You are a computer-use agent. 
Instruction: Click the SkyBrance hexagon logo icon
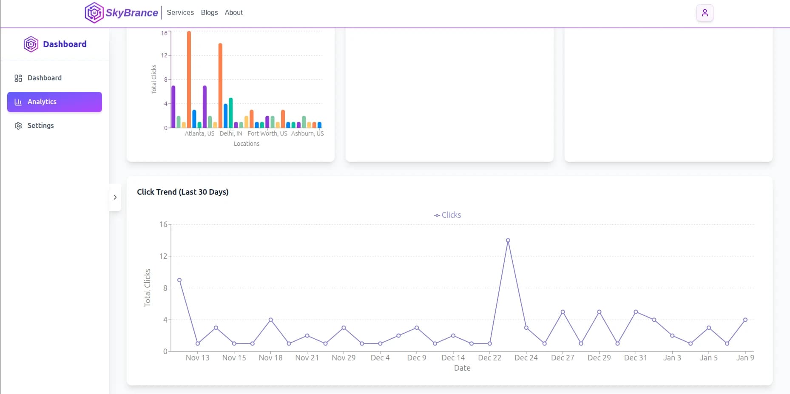click(x=94, y=13)
